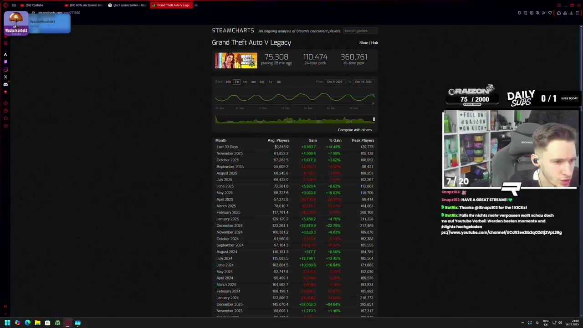Click the From date field Dec 9, 2025
This screenshot has height=328, width=583.
coord(334,82)
